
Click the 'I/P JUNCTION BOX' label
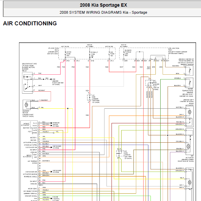[x=53, y=49]
